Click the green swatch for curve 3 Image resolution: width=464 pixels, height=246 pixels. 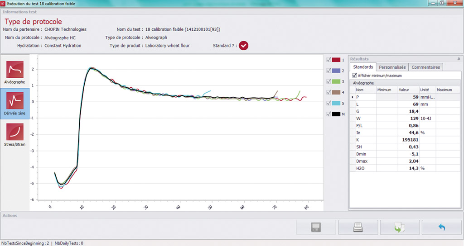(336, 81)
